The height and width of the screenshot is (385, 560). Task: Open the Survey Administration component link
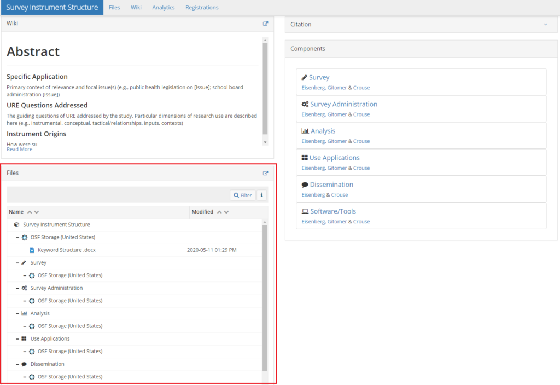(x=343, y=104)
